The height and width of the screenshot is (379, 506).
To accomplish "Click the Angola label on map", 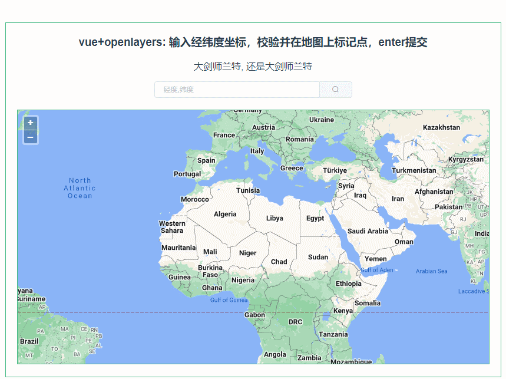I will pyautogui.click(x=275, y=355).
